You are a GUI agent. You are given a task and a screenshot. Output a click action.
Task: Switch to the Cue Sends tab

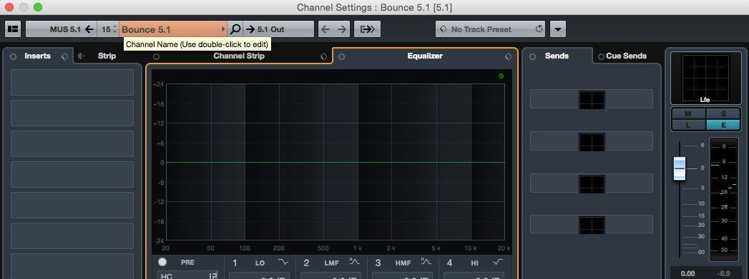pos(626,56)
